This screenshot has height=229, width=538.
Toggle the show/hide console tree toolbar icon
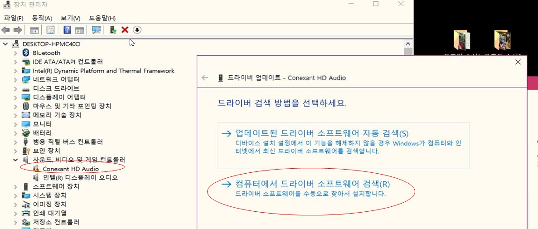(x=34, y=30)
